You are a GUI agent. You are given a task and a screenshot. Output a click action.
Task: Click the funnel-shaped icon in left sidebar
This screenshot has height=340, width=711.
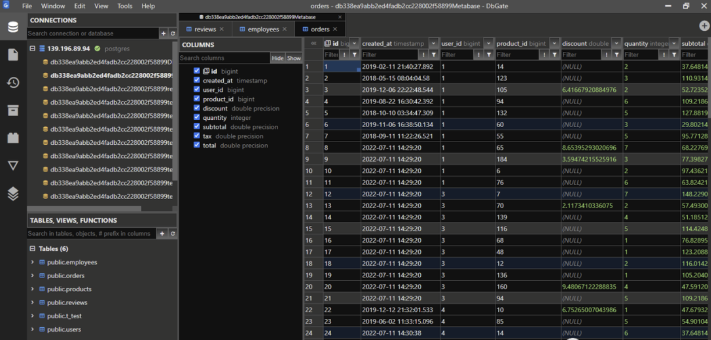(13, 165)
